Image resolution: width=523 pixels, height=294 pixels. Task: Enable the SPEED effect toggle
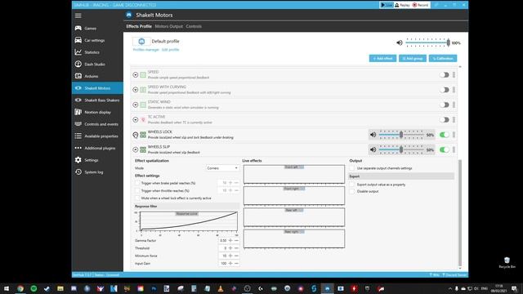445,74
